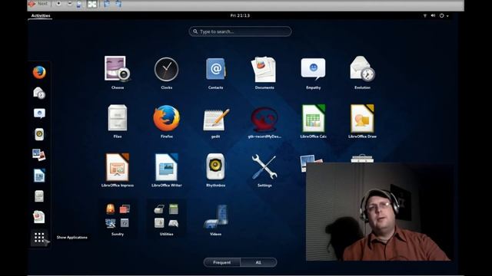The height and width of the screenshot is (276, 492).
Task: Click Documents icon in the dash
Action: tap(39, 217)
